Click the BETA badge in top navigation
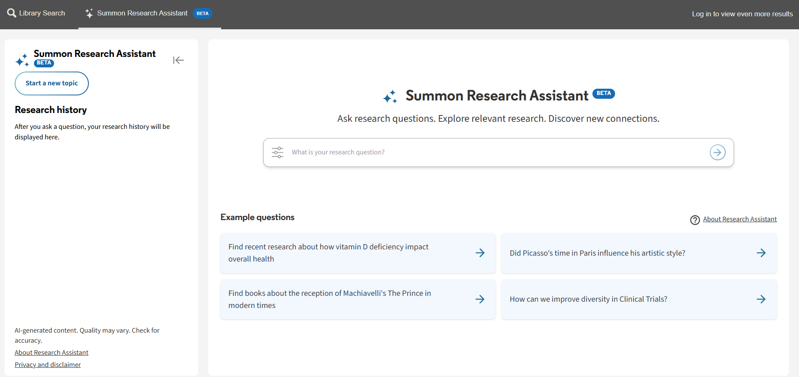 coord(202,13)
